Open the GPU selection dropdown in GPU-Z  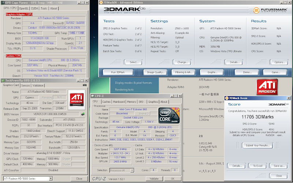coord(51,179)
